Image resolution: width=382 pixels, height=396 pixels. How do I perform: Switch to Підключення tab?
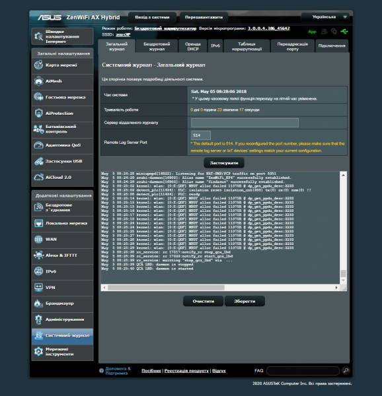click(332, 46)
